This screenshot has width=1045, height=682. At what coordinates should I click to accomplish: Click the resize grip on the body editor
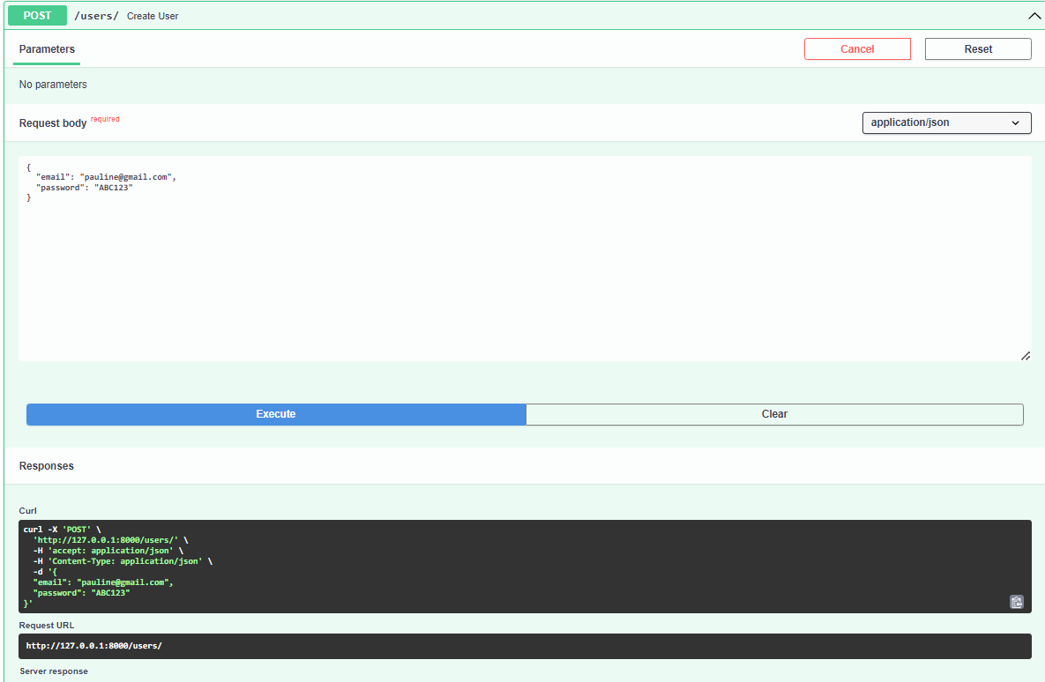[1025, 355]
